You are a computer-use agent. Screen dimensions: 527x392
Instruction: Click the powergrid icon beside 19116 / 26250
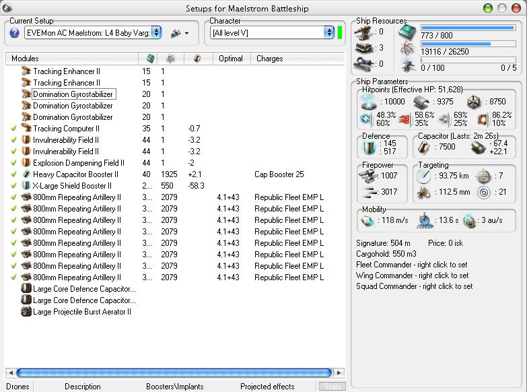407,48
